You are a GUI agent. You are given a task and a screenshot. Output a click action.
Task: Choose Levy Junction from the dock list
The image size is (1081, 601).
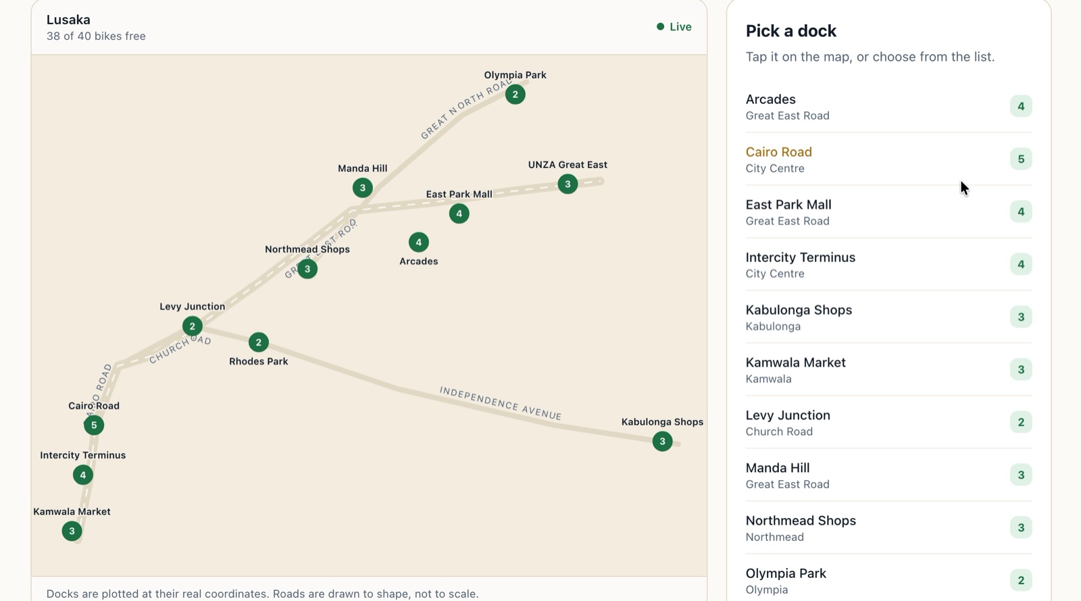pyautogui.click(x=888, y=423)
